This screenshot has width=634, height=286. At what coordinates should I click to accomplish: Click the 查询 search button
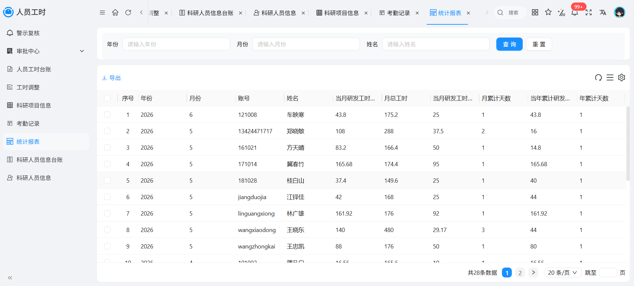(509, 44)
